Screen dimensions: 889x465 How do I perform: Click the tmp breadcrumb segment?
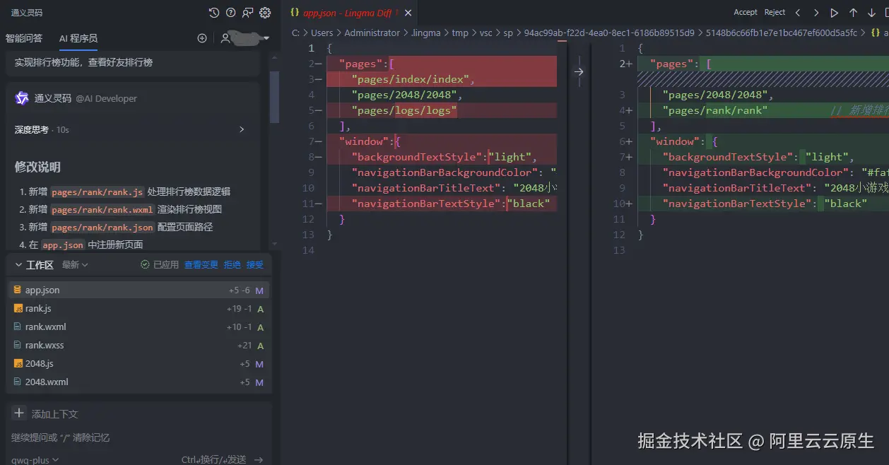[460, 33]
